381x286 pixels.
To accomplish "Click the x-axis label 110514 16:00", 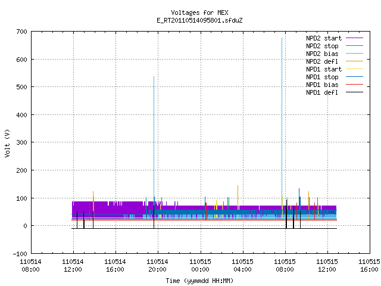I will [115, 266].
